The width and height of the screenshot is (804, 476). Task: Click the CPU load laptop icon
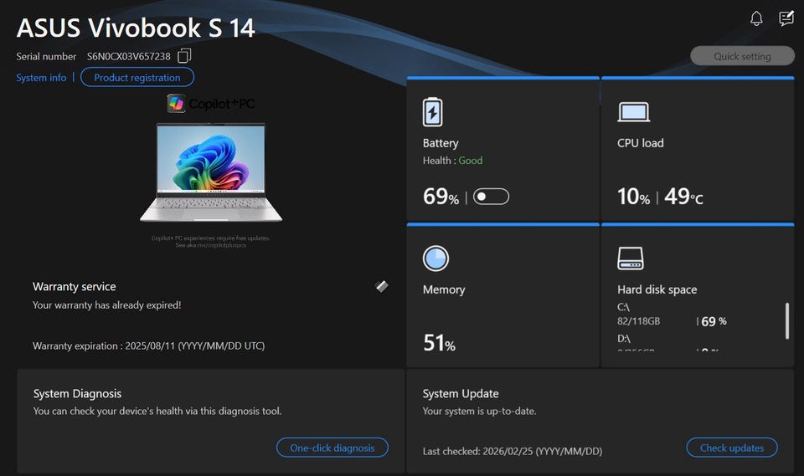click(634, 112)
